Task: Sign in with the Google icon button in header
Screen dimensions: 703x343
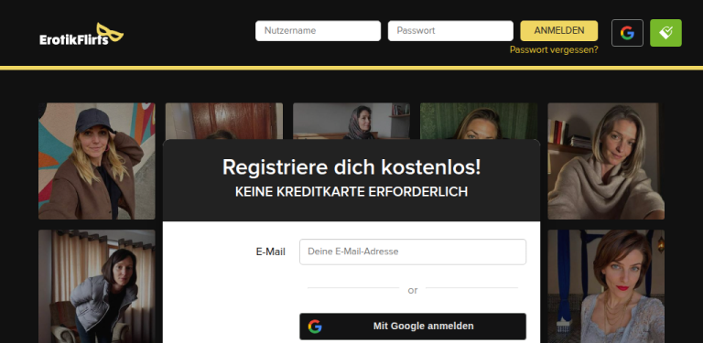Action: pos(627,33)
